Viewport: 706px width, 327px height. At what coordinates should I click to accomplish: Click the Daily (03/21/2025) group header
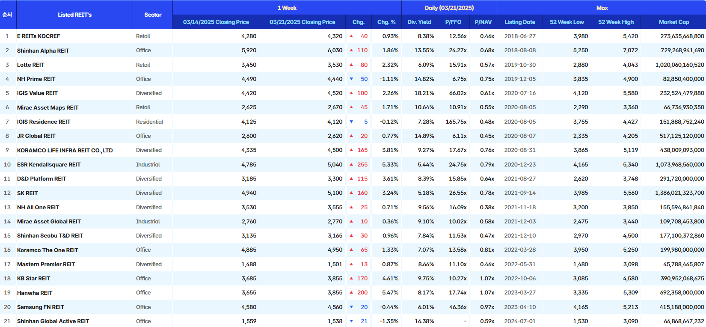pos(449,8)
